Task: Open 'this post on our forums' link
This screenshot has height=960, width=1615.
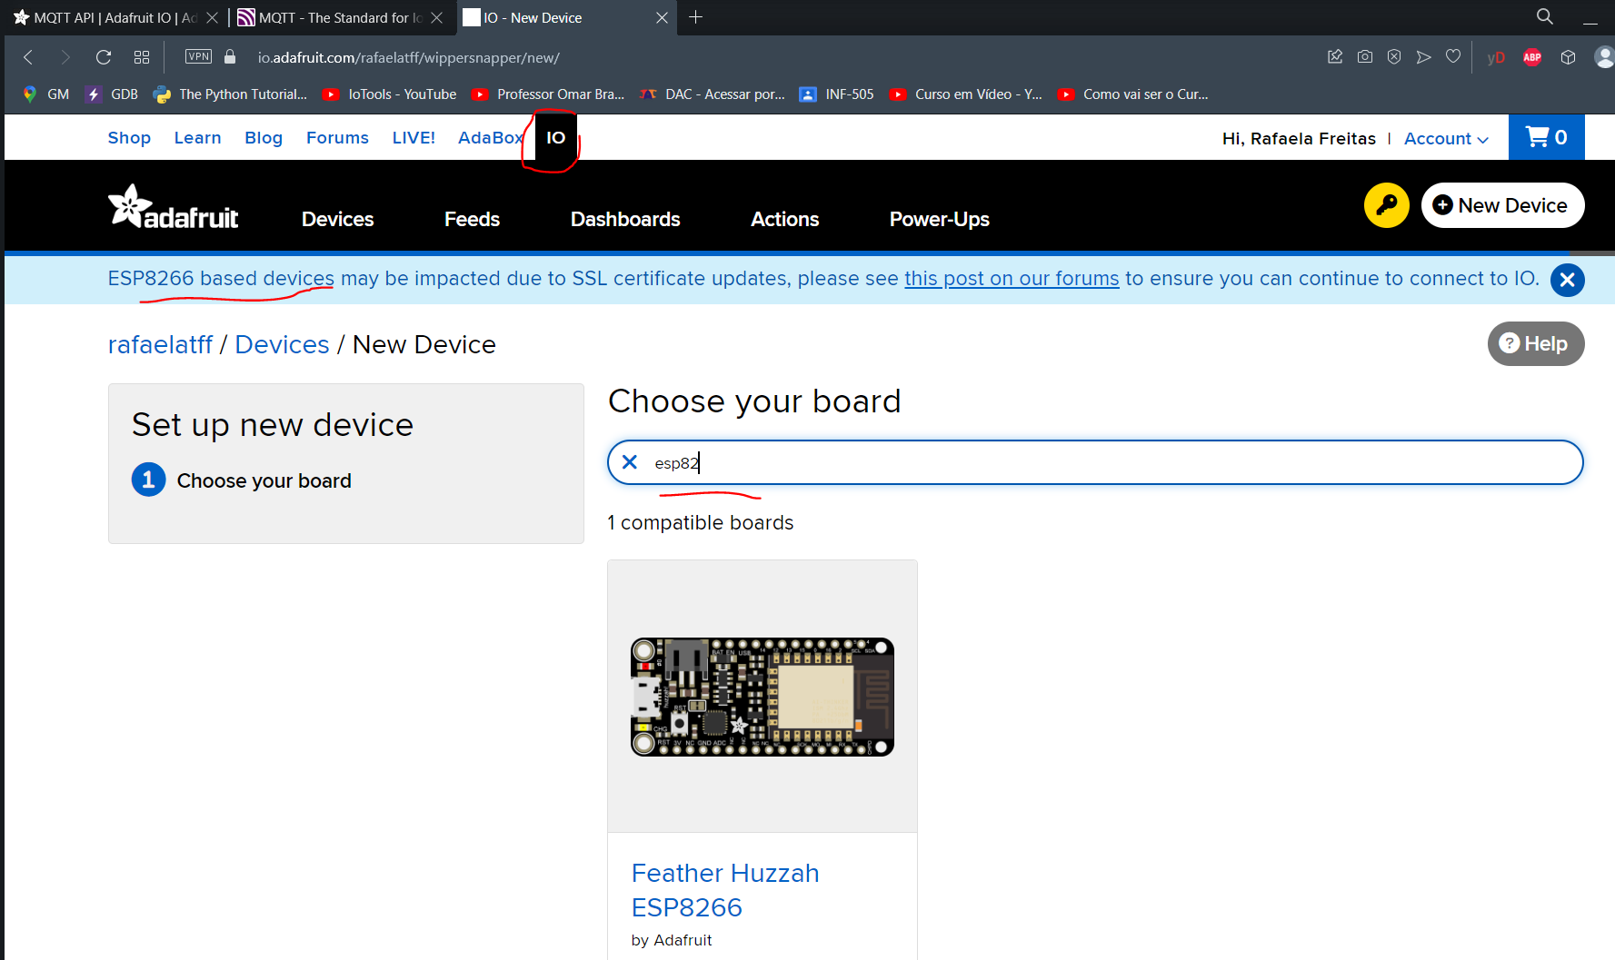Action: (1012, 279)
